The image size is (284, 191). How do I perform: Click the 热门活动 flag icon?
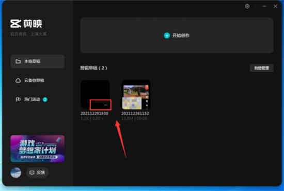[x=18, y=99]
